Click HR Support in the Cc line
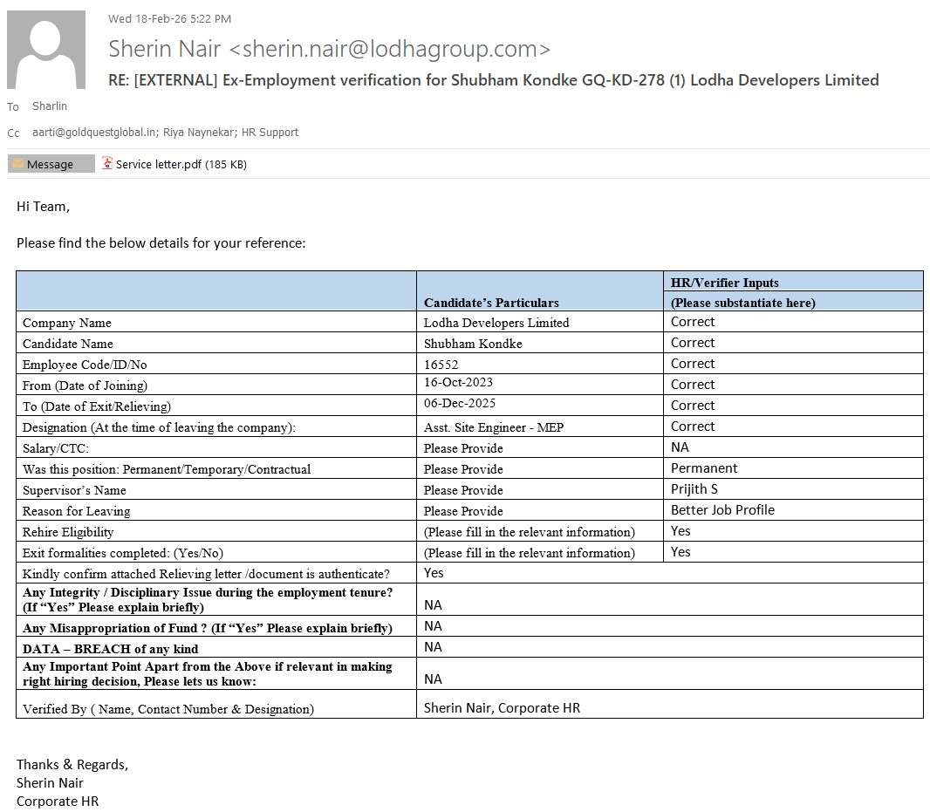Image resolution: width=930 pixels, height=812 pixels. pyautogui.click(x=270, y=133)
